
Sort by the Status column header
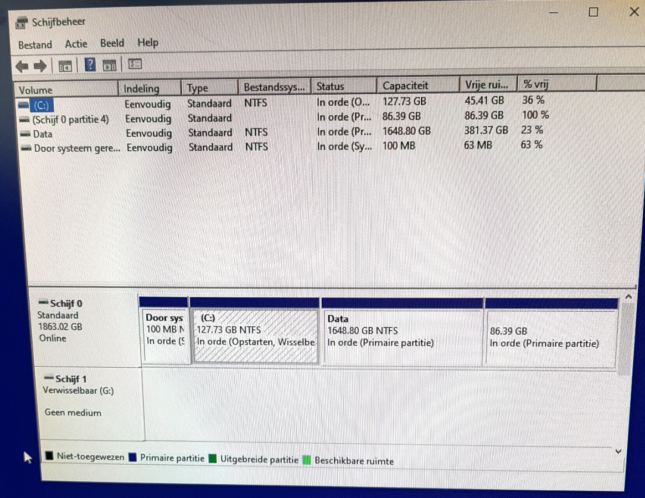tap(344, 86)
